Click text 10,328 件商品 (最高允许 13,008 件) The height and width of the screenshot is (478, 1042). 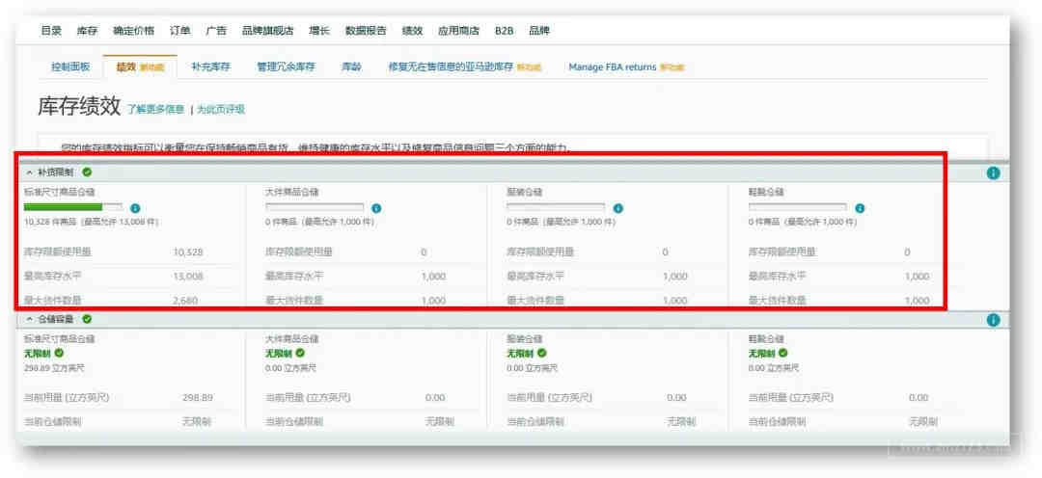(x=91, y=222)
